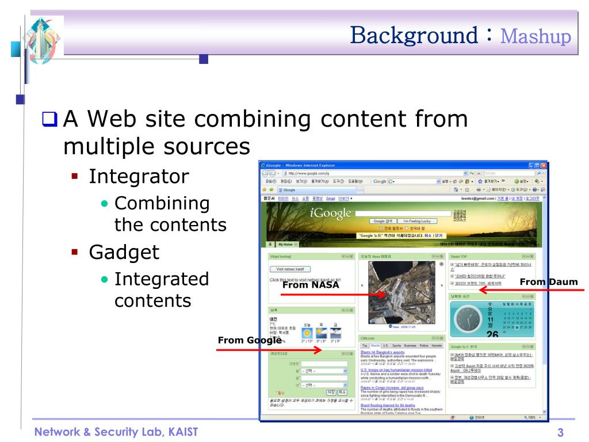Close the Google News Korea gadget
This screenshot has width=589, height=442.
pos(532,346)
